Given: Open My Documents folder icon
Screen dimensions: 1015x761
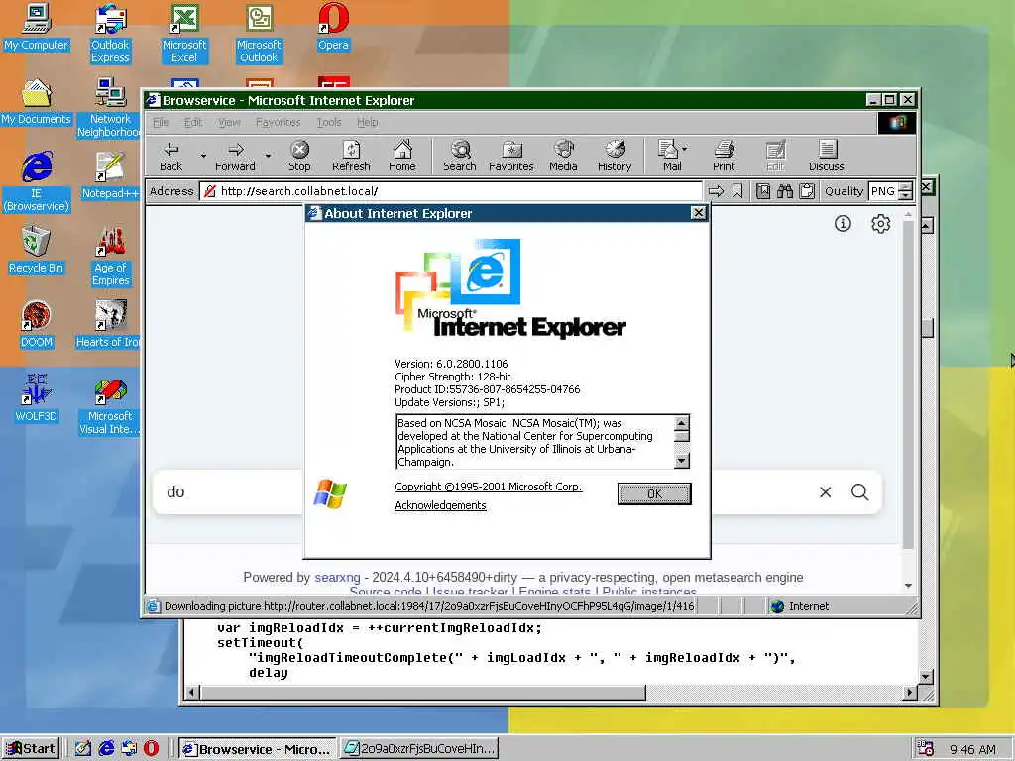Looking at the screenshot, I should coord(37,102).
